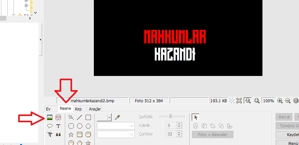
Task: Click the Kalınlık value field showing 3
Action: (171, 126)
